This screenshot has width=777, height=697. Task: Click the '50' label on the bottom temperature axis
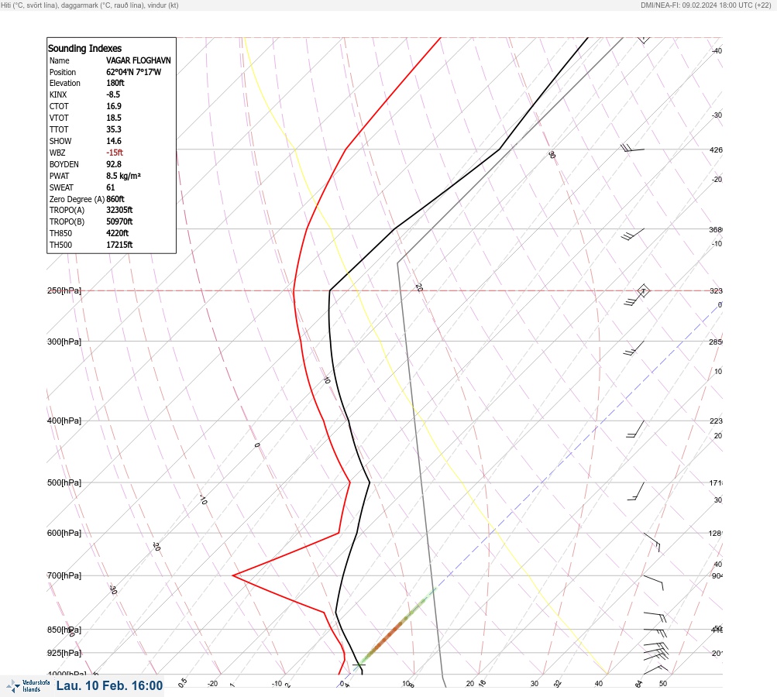[663, 684]
